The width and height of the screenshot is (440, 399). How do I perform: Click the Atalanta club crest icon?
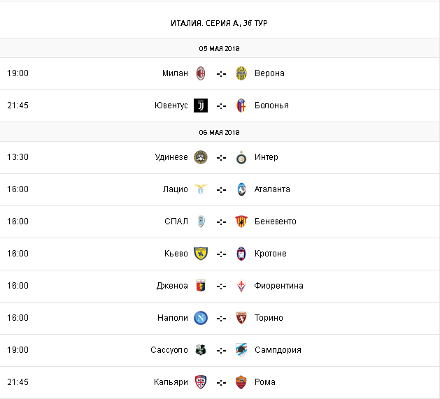click(x=241, y=189)
